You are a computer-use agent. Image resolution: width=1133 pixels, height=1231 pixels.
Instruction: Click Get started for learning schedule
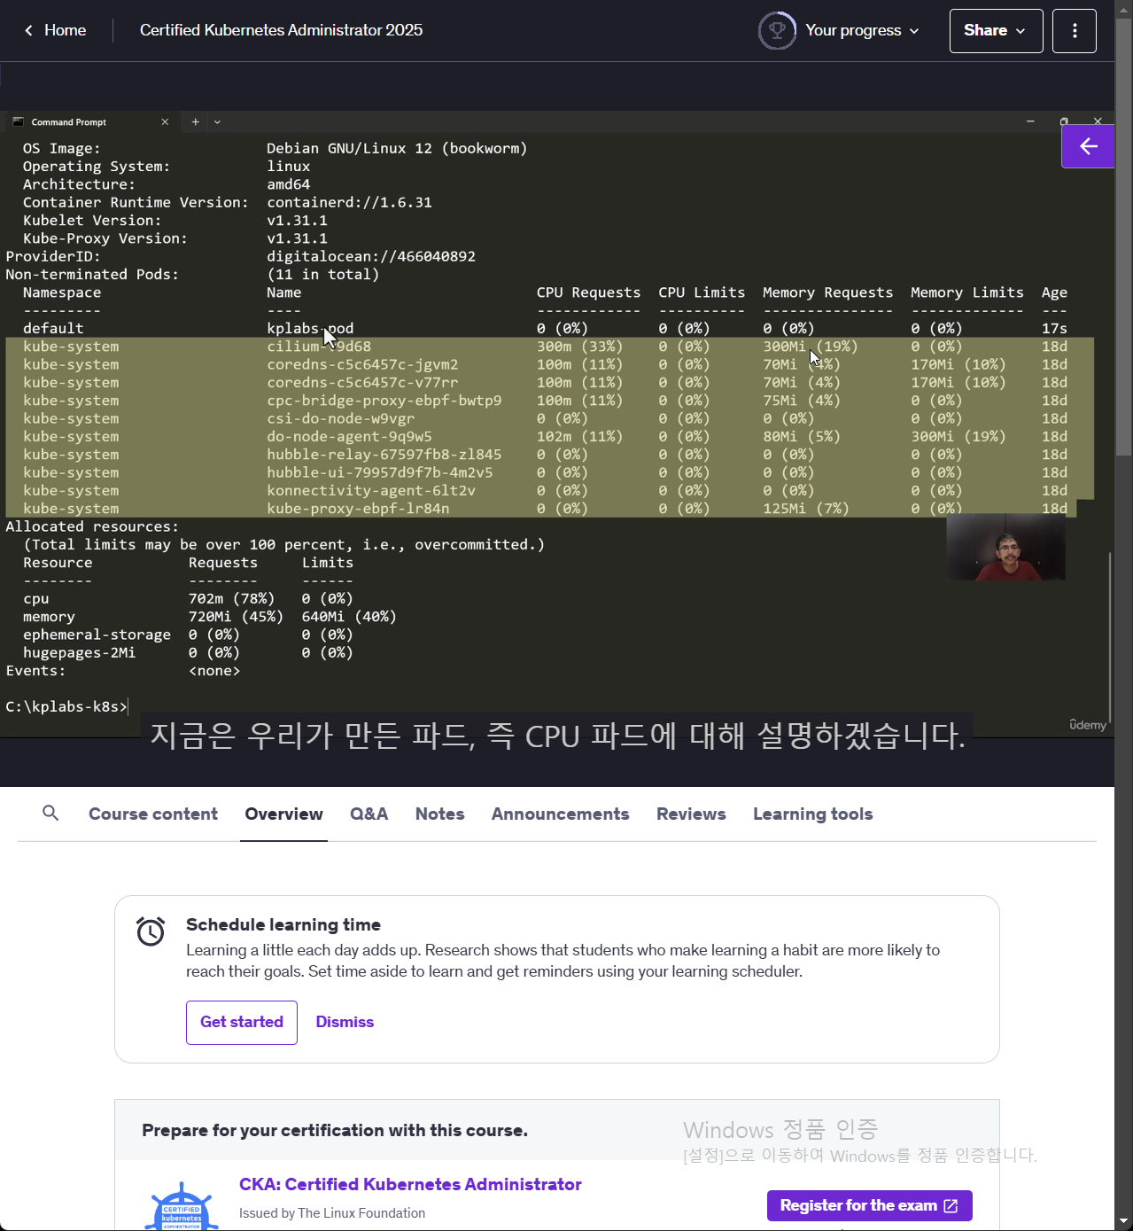[x=241, y=1022]
